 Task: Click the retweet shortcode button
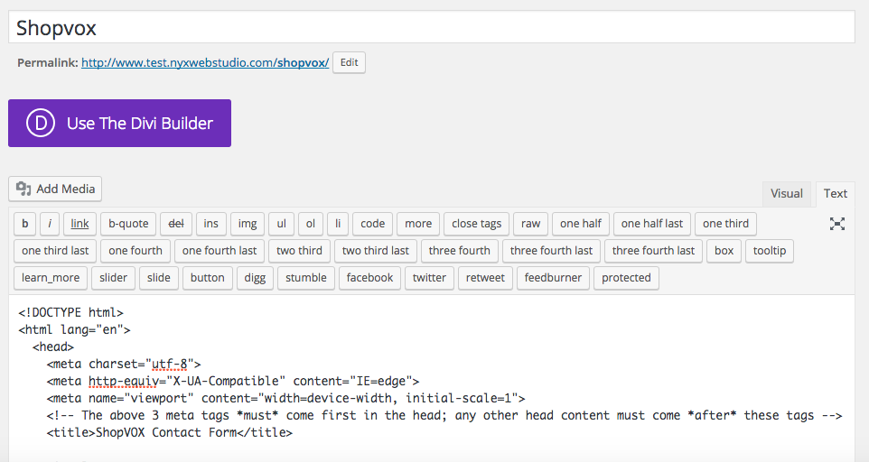[485, 278]
